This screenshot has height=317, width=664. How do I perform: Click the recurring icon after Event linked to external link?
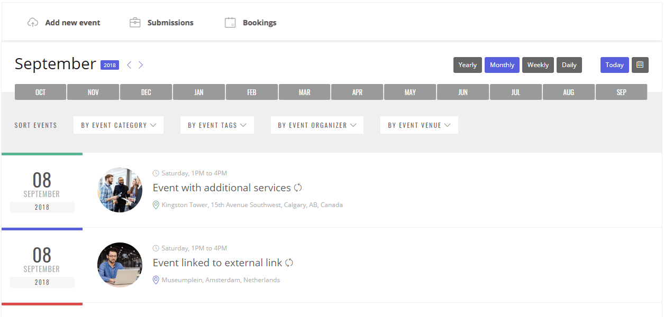coord(289,263)
